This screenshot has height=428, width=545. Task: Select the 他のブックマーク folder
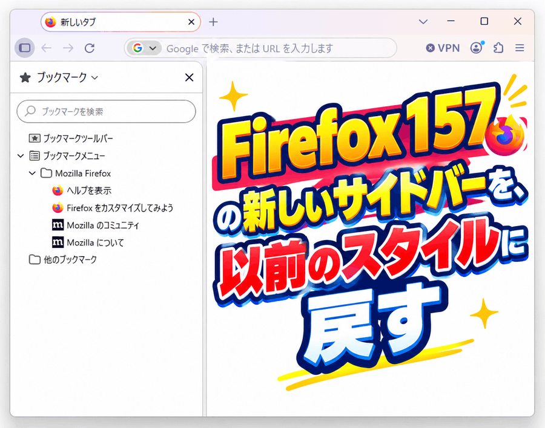[x=63, y=259]
